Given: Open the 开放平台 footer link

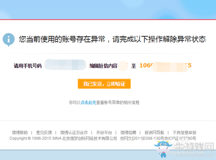Looking at the screenshot, I should [x=104, y=132].
